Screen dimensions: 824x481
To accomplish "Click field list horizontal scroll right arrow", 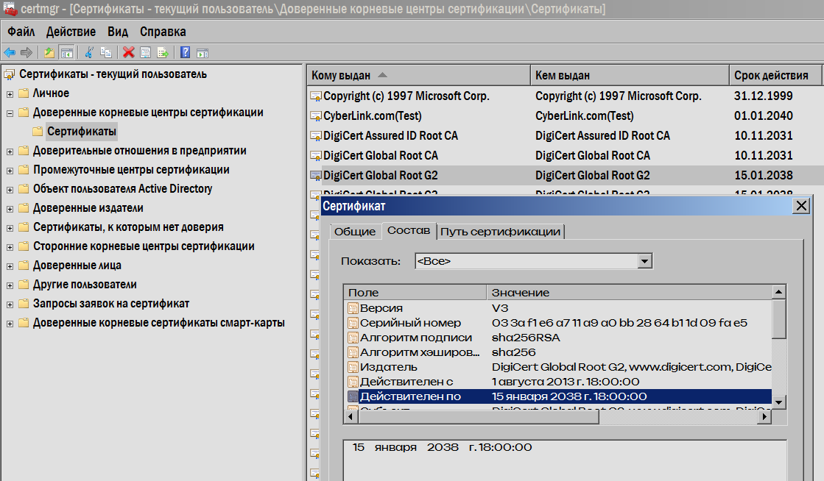I will point(764,417).
